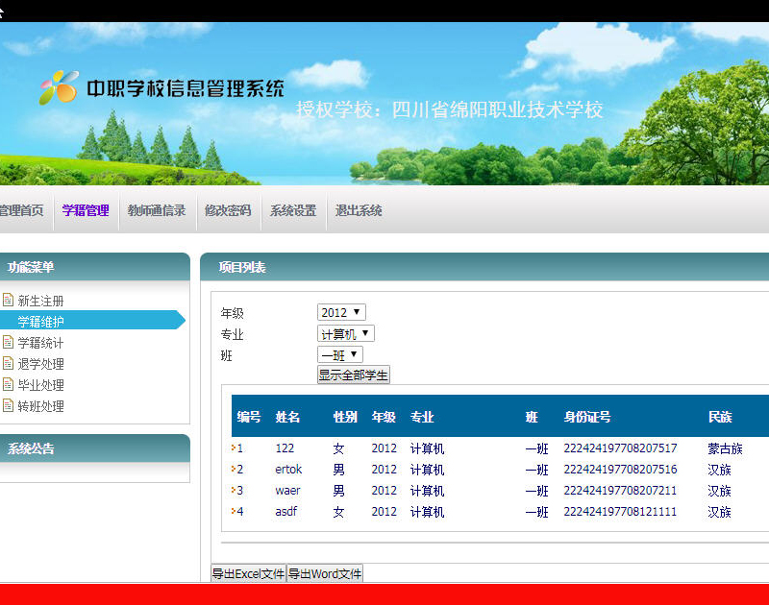Open the 专业 dropdown showing 计算机
This screenshot has width=769, height=605.
click(x=345, y=334)
